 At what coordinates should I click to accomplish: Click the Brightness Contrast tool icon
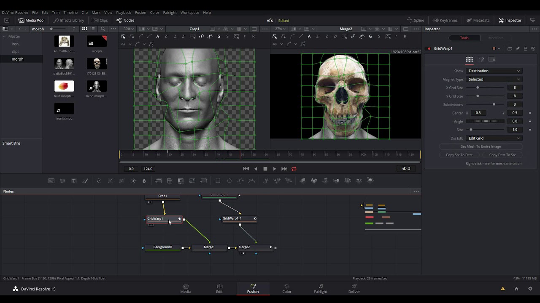click(x=133, y=181)
